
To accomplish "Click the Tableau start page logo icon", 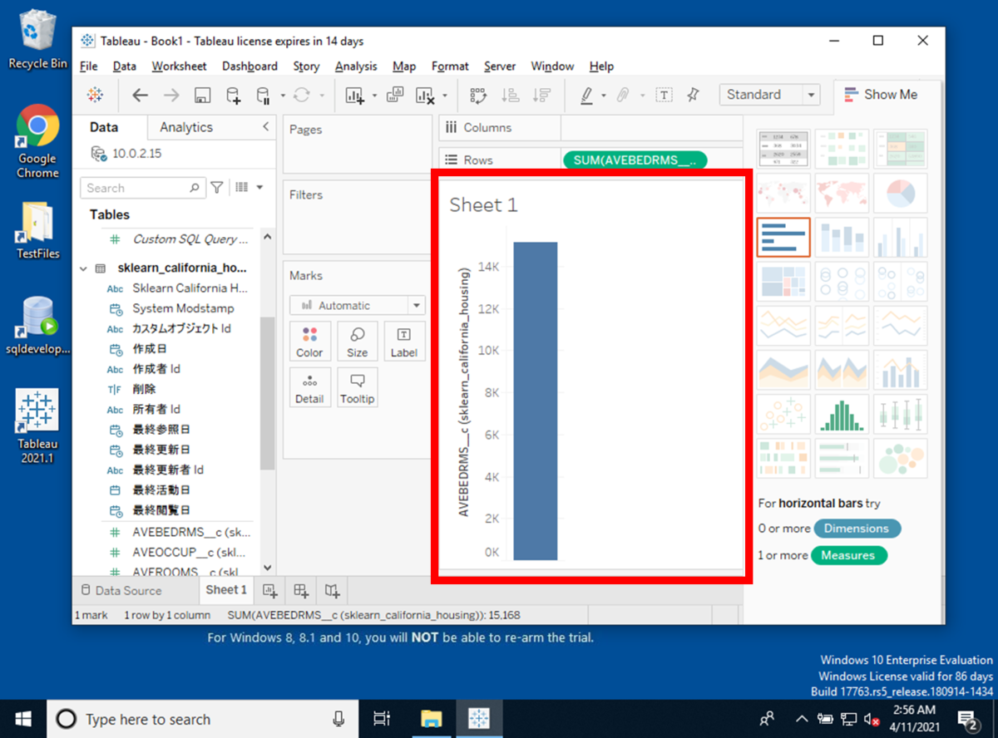I will coord(96,95).
